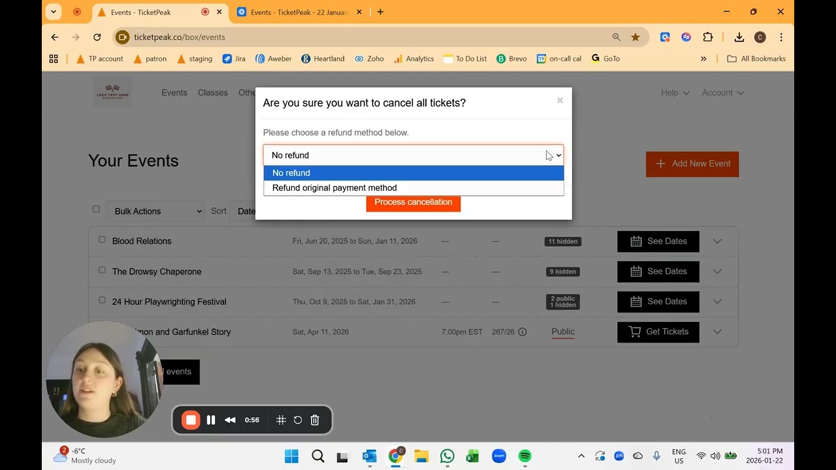Check the Blood Relations checkbox
Screen dimensions: 836x470
pos(102,240)
